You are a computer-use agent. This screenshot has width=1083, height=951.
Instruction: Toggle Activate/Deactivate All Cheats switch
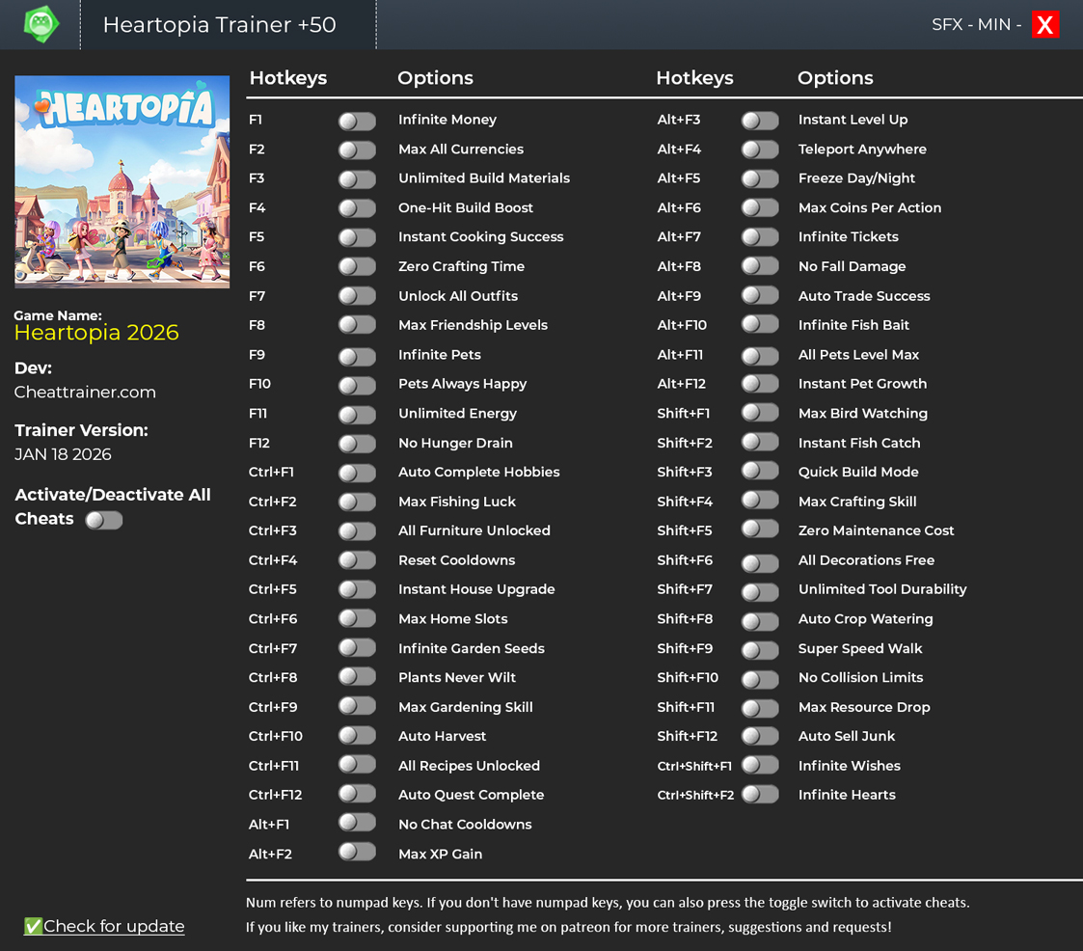(104, 520)
